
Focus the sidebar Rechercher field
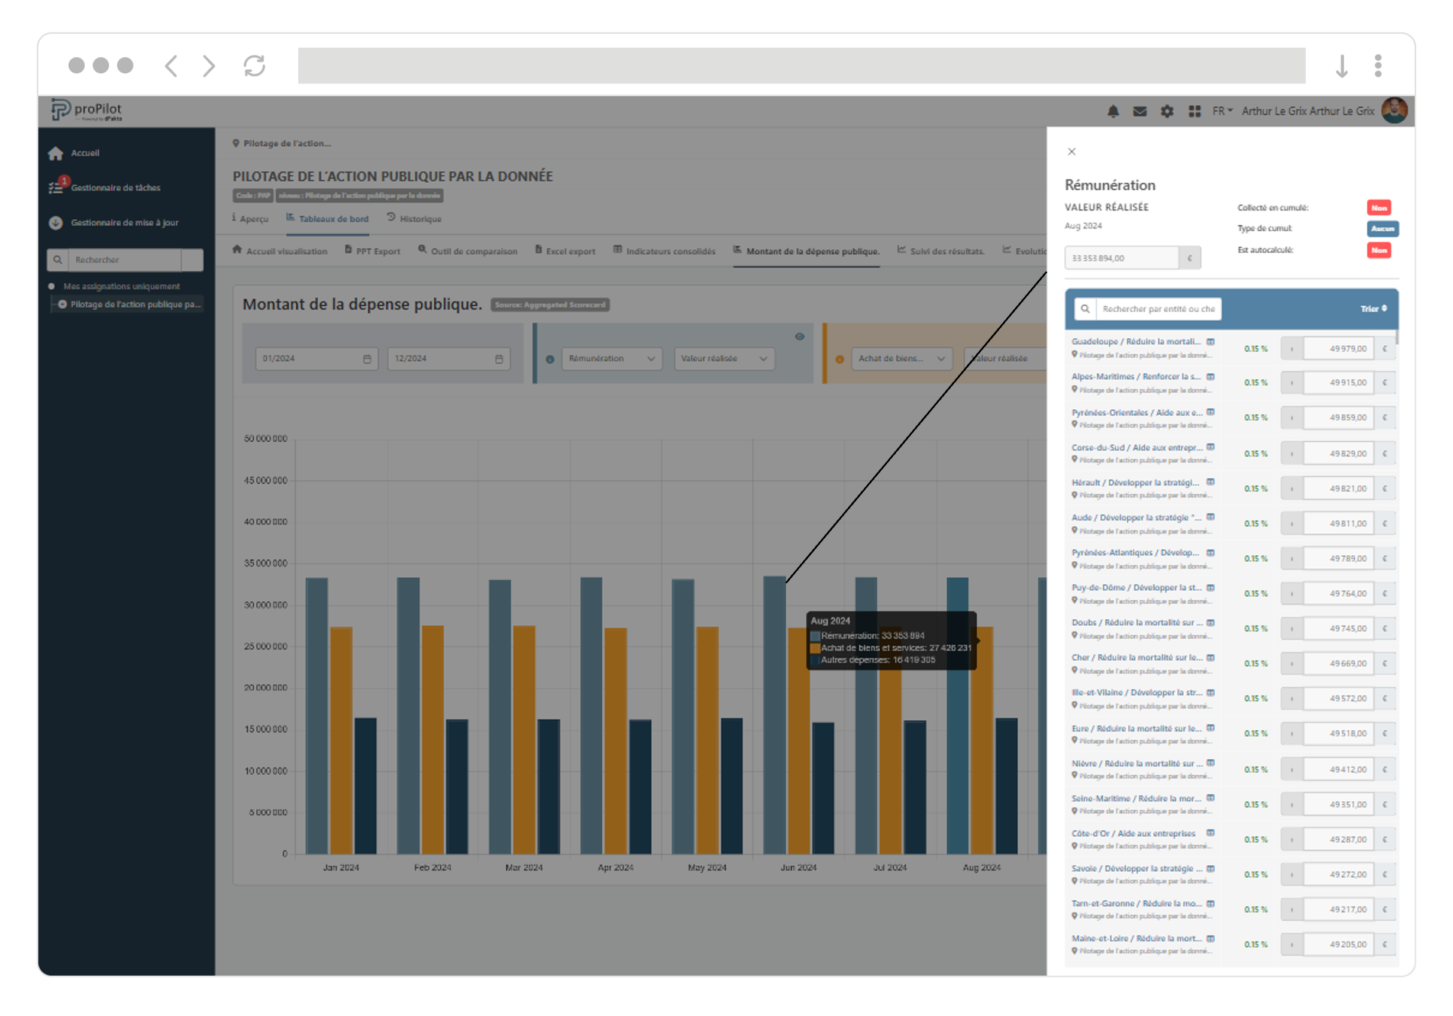tap(125, 260)
